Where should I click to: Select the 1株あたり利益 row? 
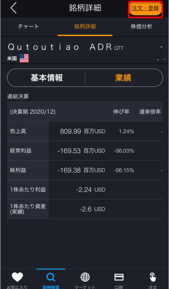pos(85,190)
